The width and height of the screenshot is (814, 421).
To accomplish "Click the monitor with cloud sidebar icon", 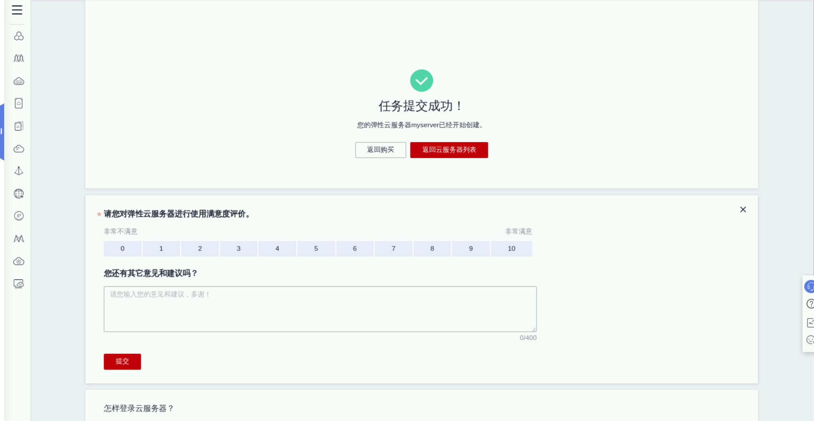I will 18,284.
